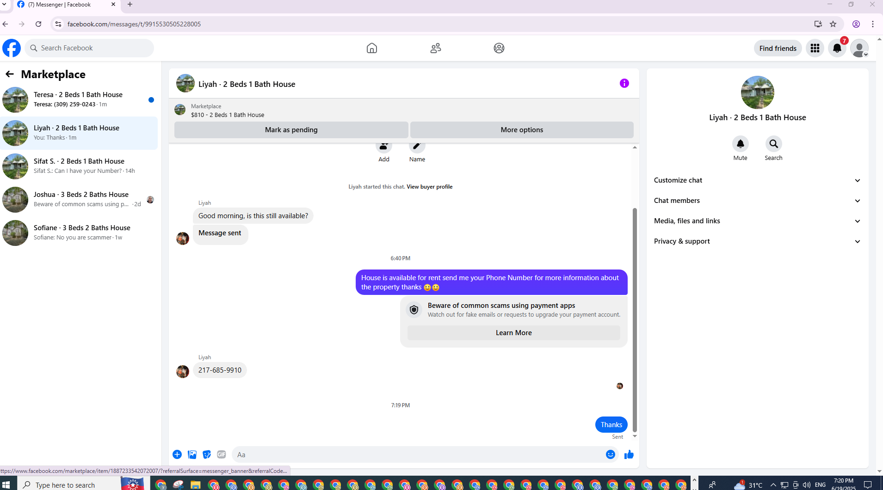This screenshot has width=883, height=490.
Task: Open the Facebook menu grid icon
Action: point(815,48)
